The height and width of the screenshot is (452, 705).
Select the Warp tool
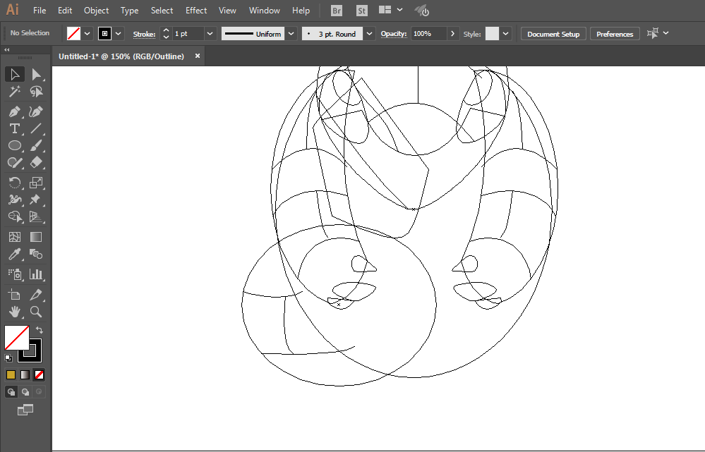(x=14, y=200)
